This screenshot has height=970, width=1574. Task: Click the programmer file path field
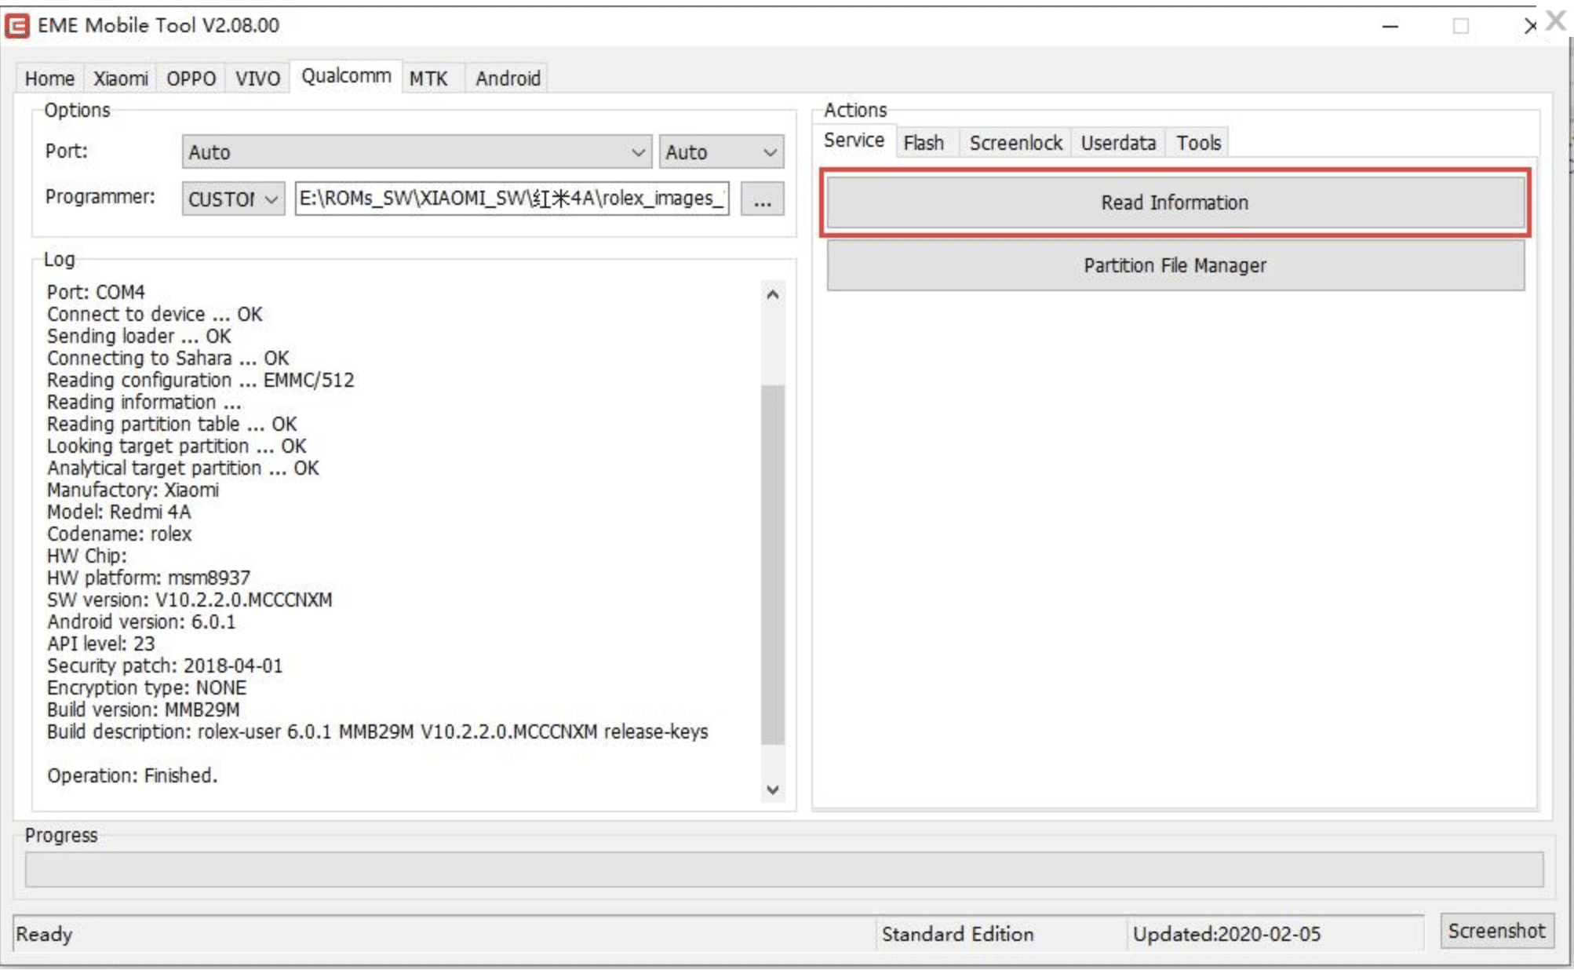coord(512,199)
